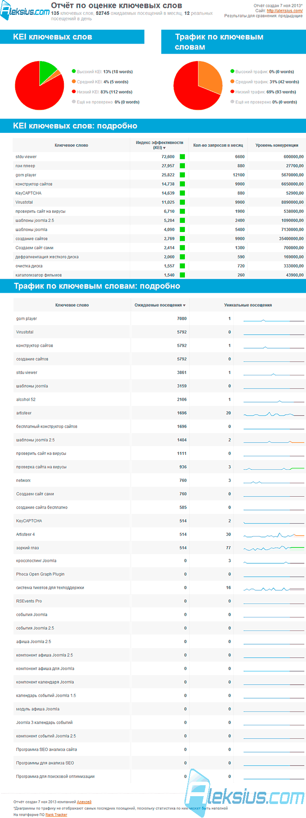Click the orange legend dot for Средний трафик
Viewport: 306px width, 818px height.
[x=233, y=82]
